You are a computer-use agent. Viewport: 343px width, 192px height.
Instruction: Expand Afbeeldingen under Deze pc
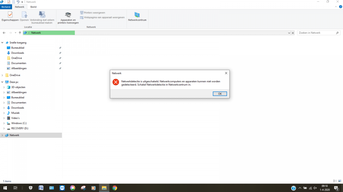point(4,92)
